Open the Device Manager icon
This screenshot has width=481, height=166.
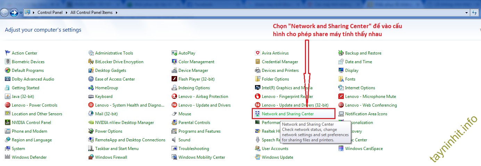(x=174, y=70)
